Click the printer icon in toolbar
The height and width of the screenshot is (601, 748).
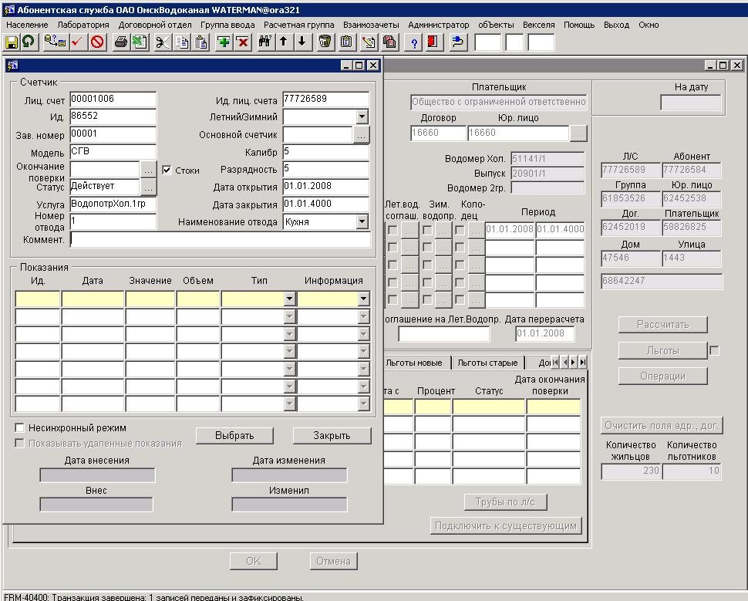point(121,42)
